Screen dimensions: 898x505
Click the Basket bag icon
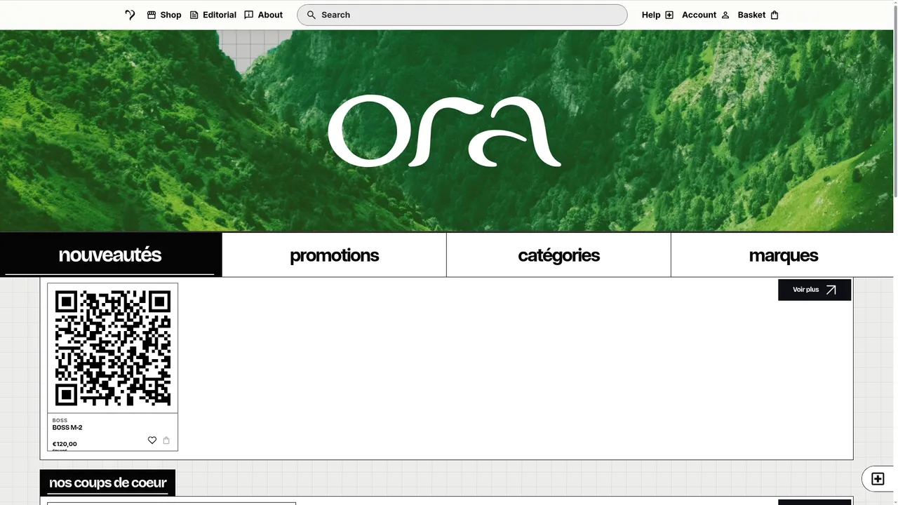tap(775, 15)
